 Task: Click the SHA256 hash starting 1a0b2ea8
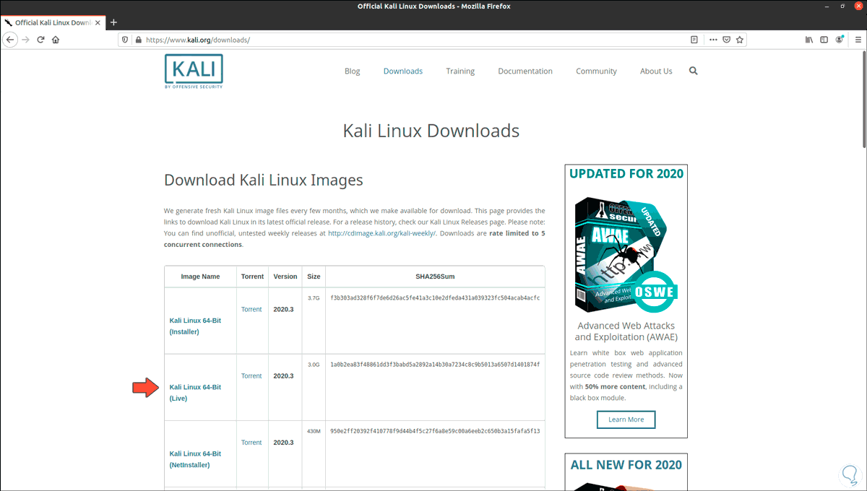tap(435, 365)
